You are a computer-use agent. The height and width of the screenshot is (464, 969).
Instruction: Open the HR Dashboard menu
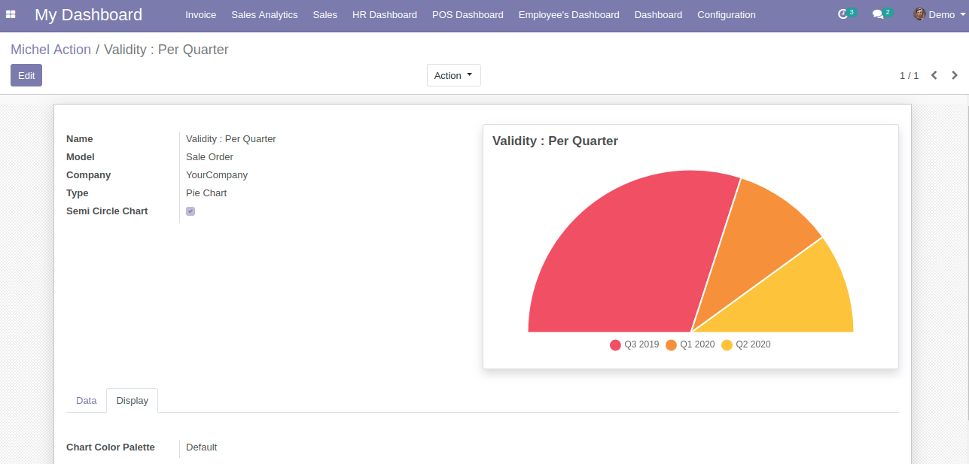384,14
